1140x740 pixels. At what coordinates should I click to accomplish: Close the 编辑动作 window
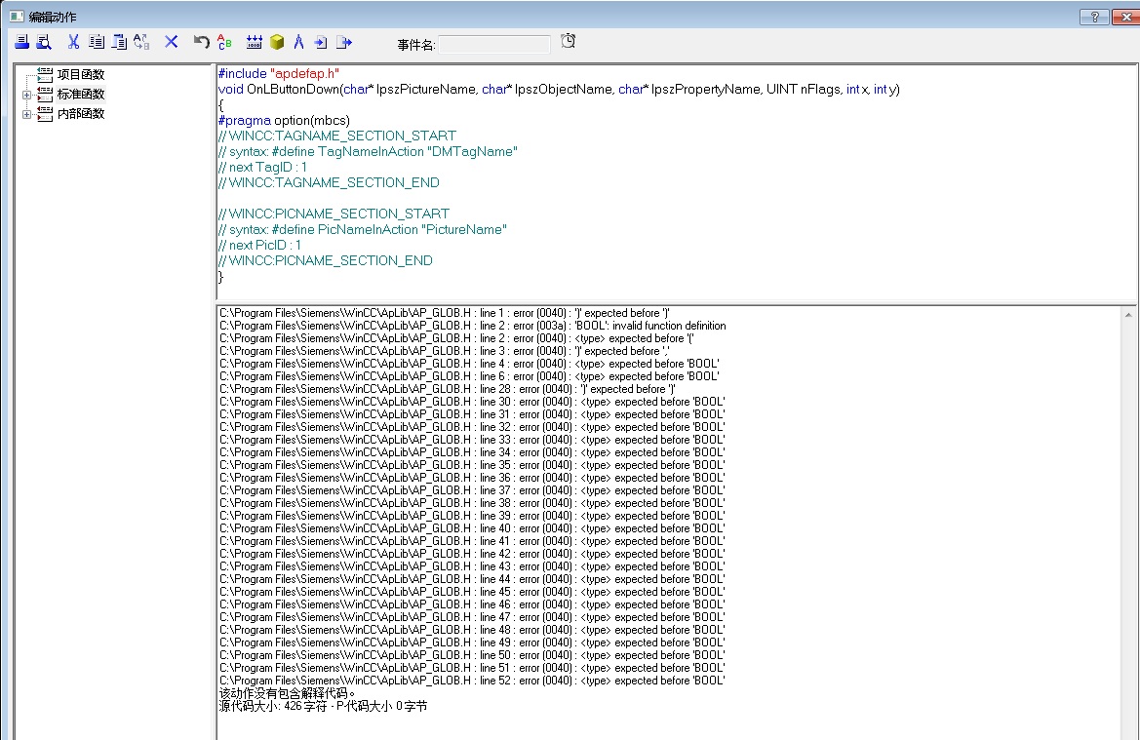click(x=1126, y=17)
